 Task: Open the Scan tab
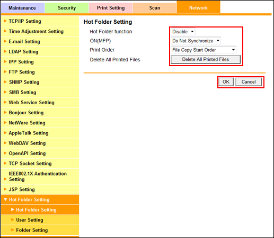pyautogui.click(x=155, y=8)
